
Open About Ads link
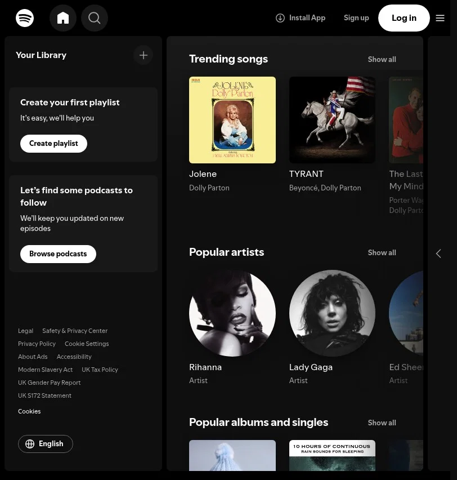coord(33,357)
